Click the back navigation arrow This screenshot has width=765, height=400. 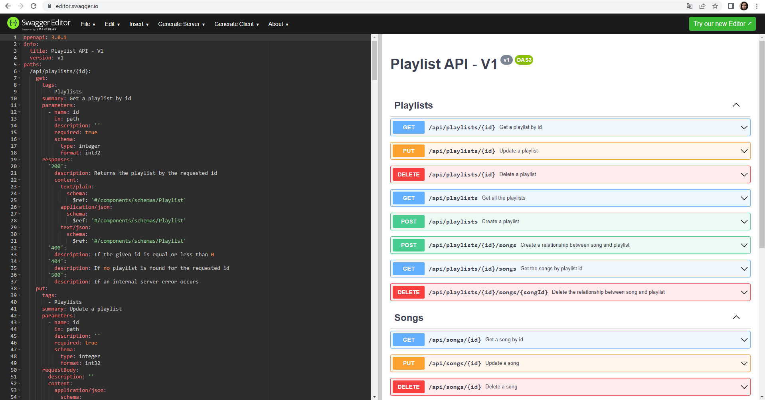7,6
